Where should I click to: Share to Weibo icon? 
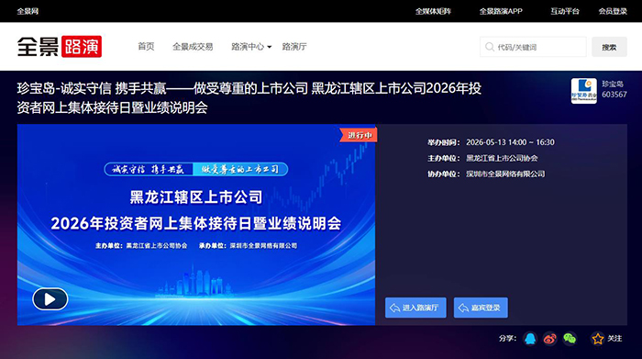click(x=549, y=339)
